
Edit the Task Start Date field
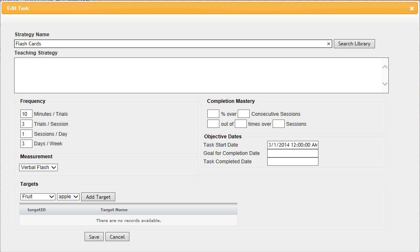click(293, 145)
